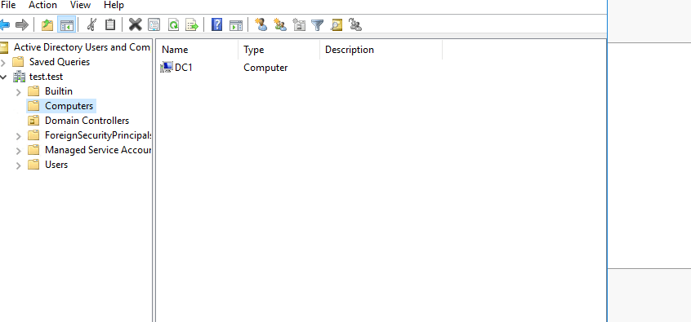Expand the Builtin container
This screenshot has width=691, height=322.
[x=19, y=92]
